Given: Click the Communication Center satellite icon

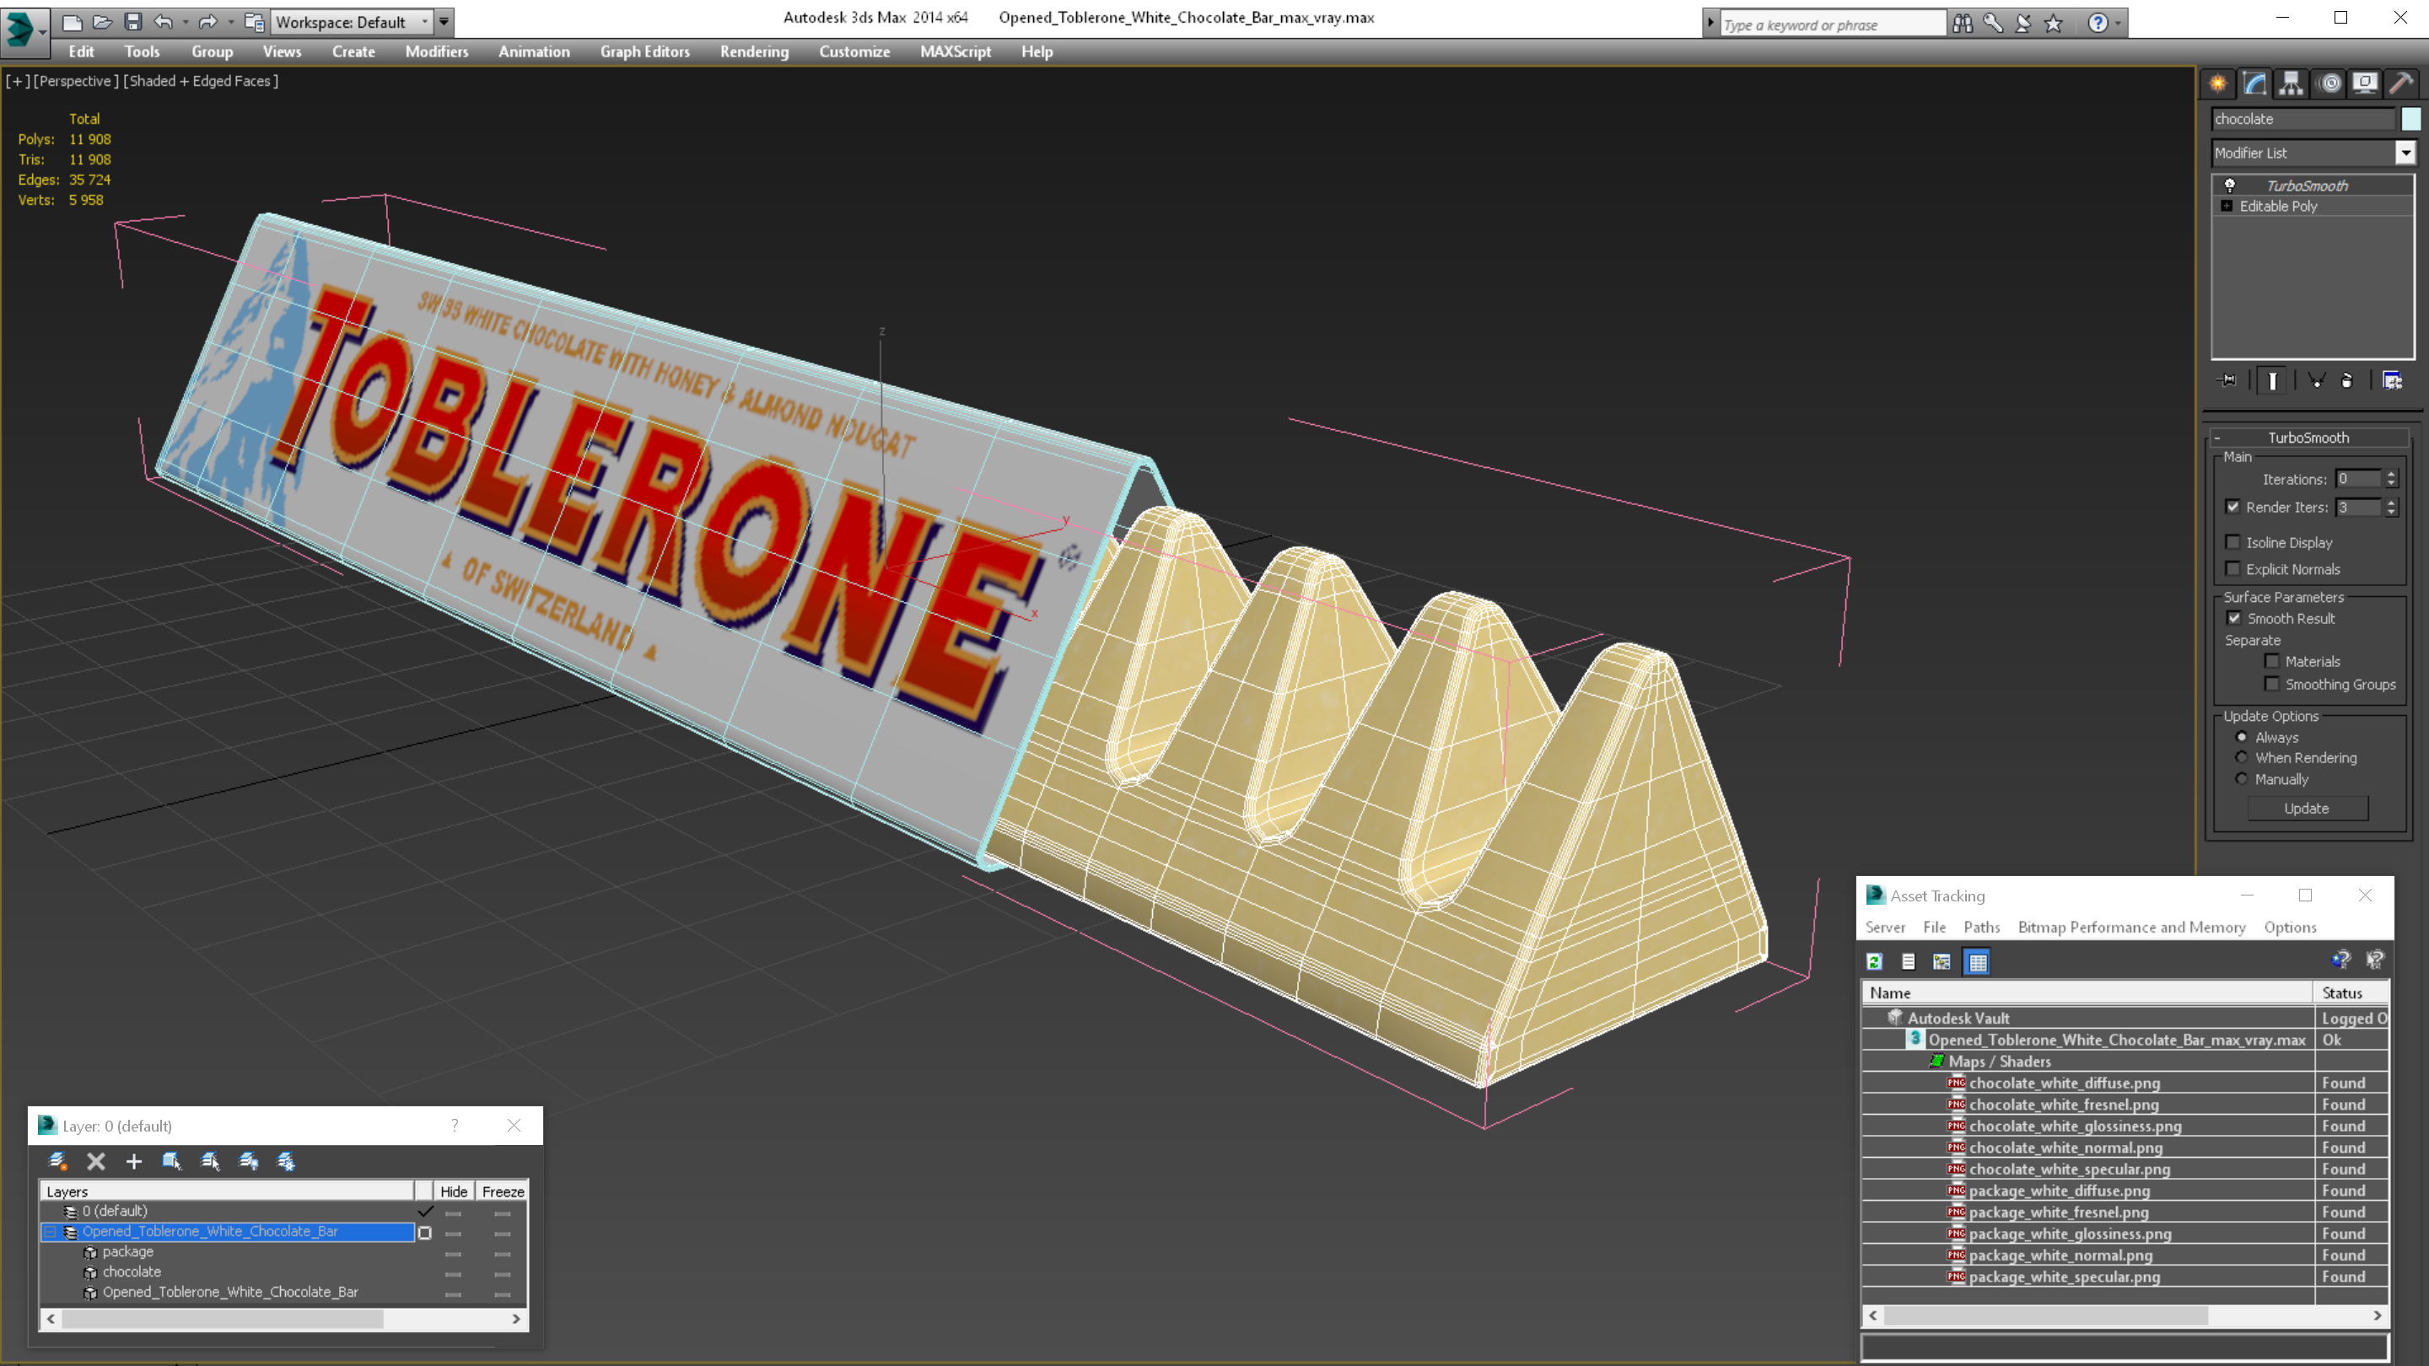Looking at the screenshot, I should [x=2022, y=24].
